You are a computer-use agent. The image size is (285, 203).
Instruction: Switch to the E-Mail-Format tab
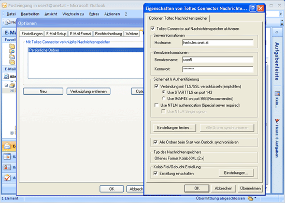pos(80,34)
